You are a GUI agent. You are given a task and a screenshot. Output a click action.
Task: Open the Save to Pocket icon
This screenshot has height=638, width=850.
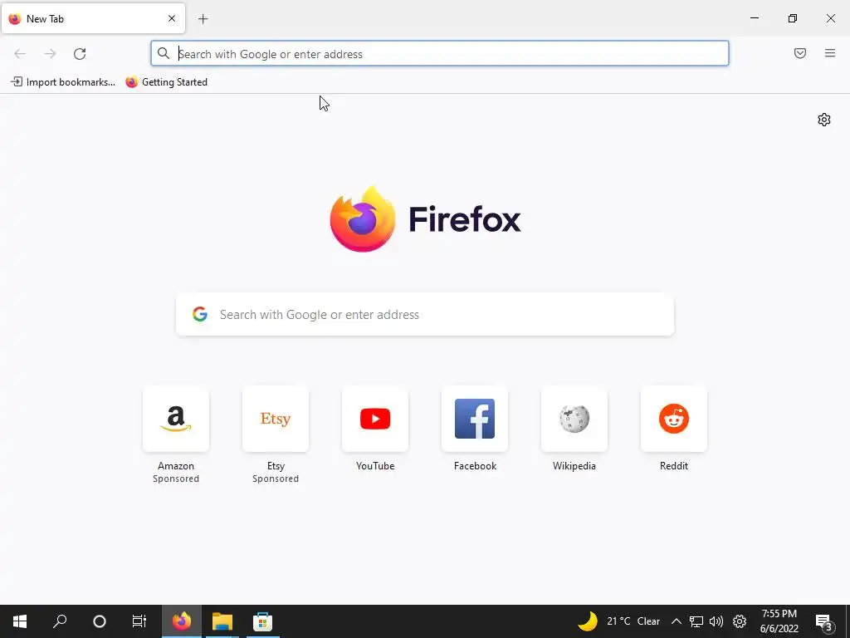click(800, 53)
